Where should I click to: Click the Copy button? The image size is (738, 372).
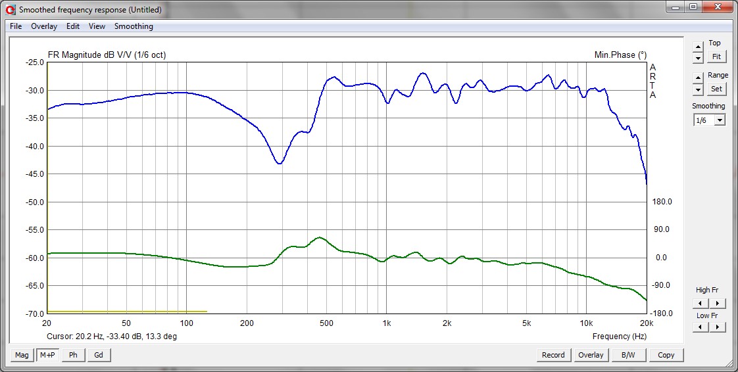click(x=666, y=355)
